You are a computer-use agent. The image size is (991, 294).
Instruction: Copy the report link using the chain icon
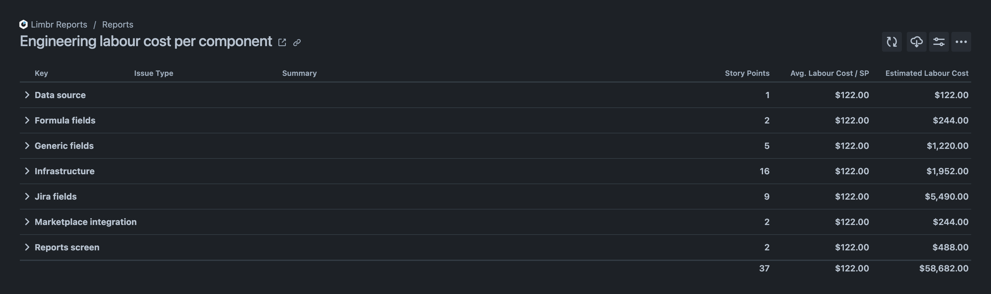coord(297,43)
